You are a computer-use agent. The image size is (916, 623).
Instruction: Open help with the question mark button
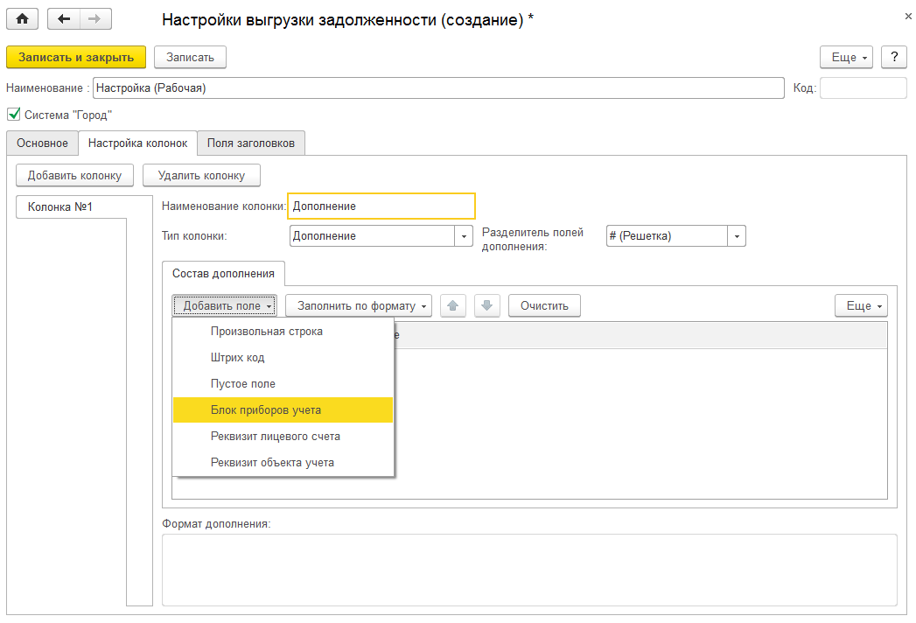[x=894, y=57]
